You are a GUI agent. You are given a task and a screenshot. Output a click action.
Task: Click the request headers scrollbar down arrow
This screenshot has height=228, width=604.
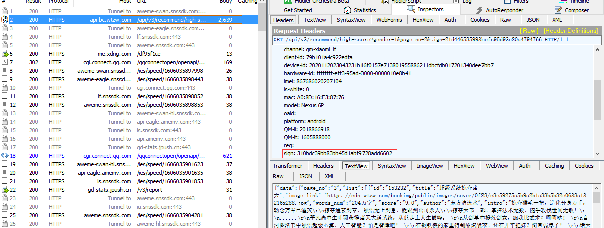pos(597,153)
